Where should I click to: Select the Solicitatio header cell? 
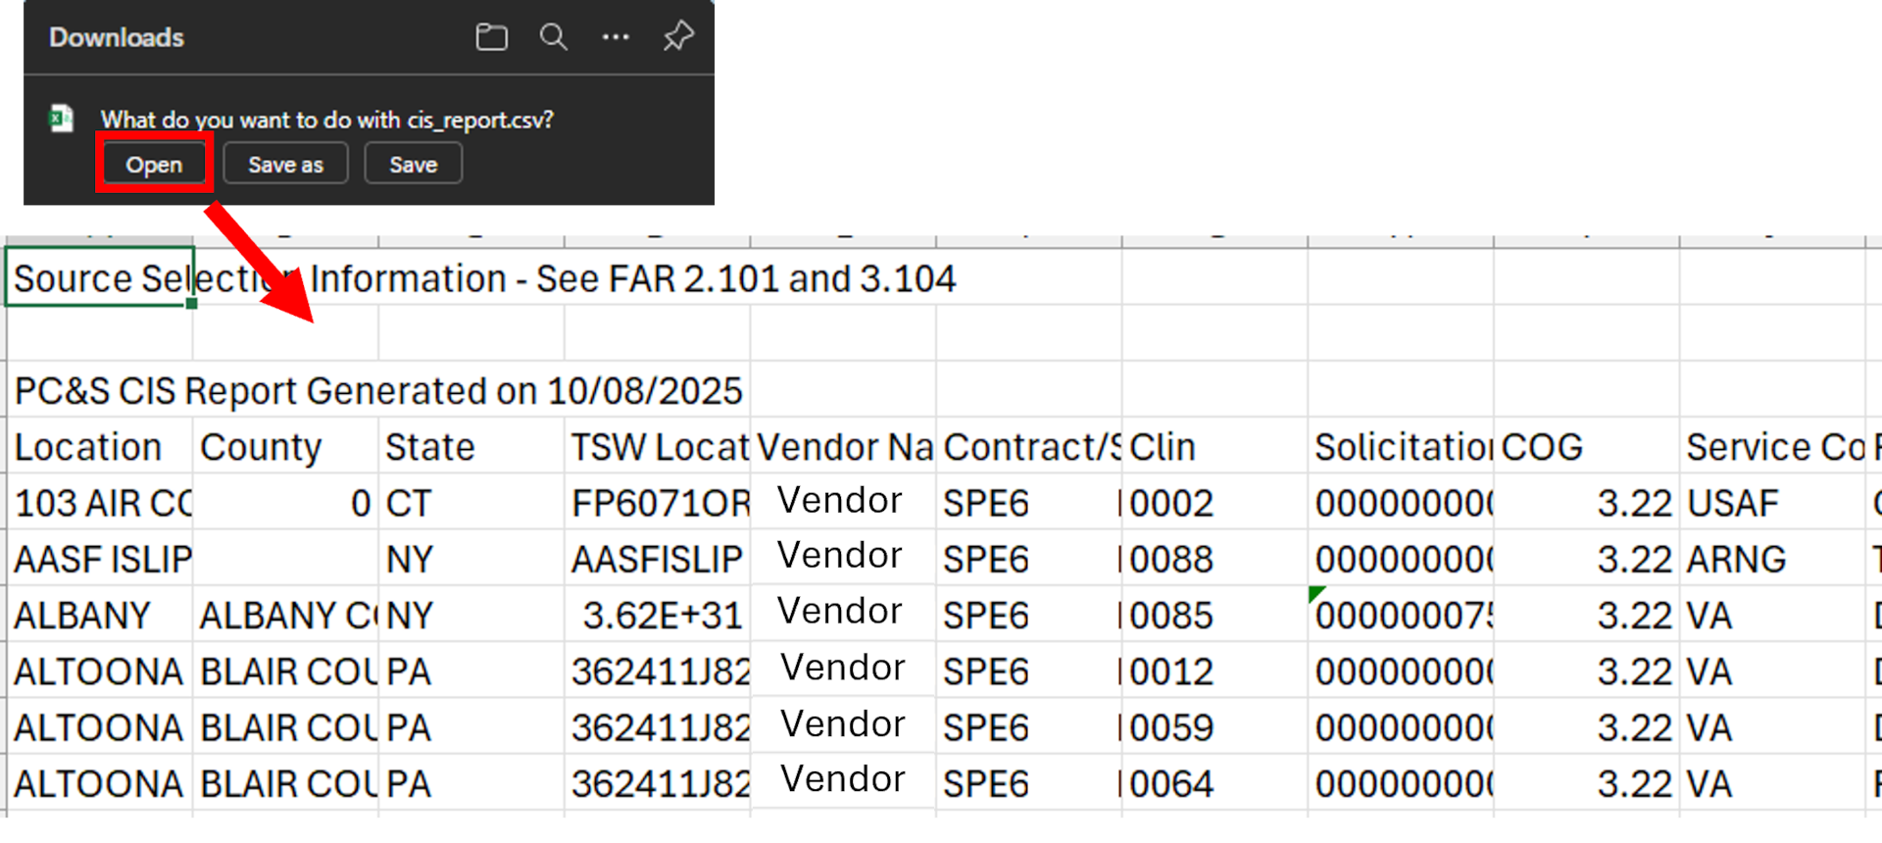(1401, 447)
